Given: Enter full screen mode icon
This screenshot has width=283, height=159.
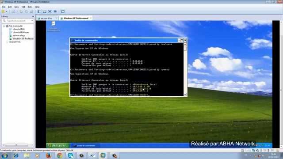Looking at the screenshot, I should 50,11.
